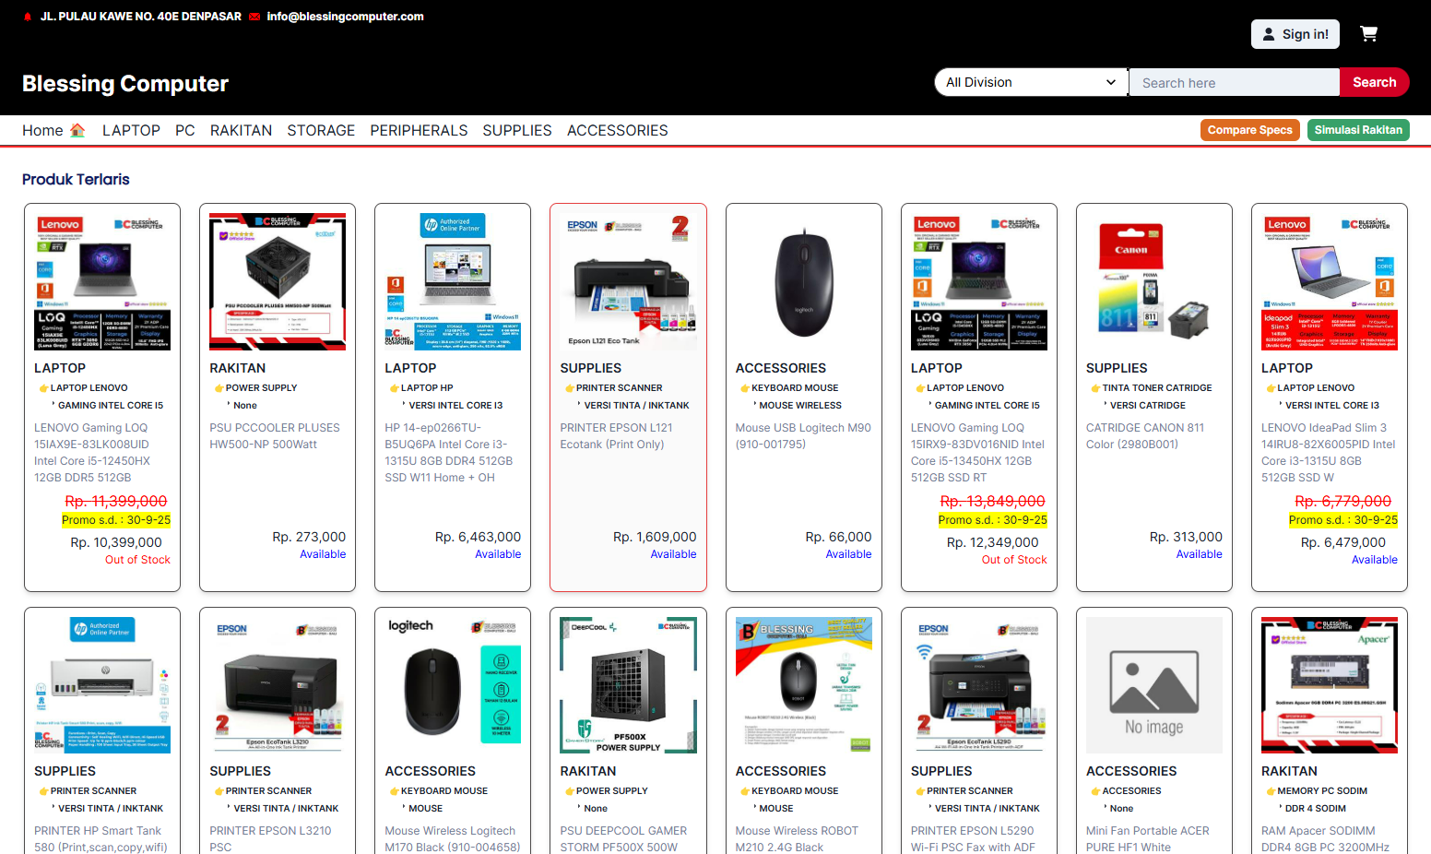Click the home house icon
The image size is (1431, 854).
tap(77, 130)
